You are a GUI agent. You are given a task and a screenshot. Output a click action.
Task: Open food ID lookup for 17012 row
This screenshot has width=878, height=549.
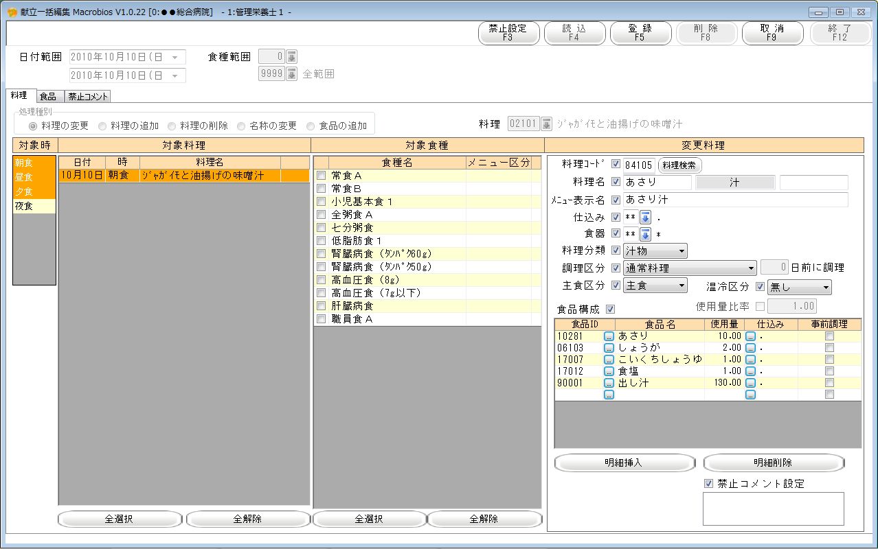[x=609, y=371]
